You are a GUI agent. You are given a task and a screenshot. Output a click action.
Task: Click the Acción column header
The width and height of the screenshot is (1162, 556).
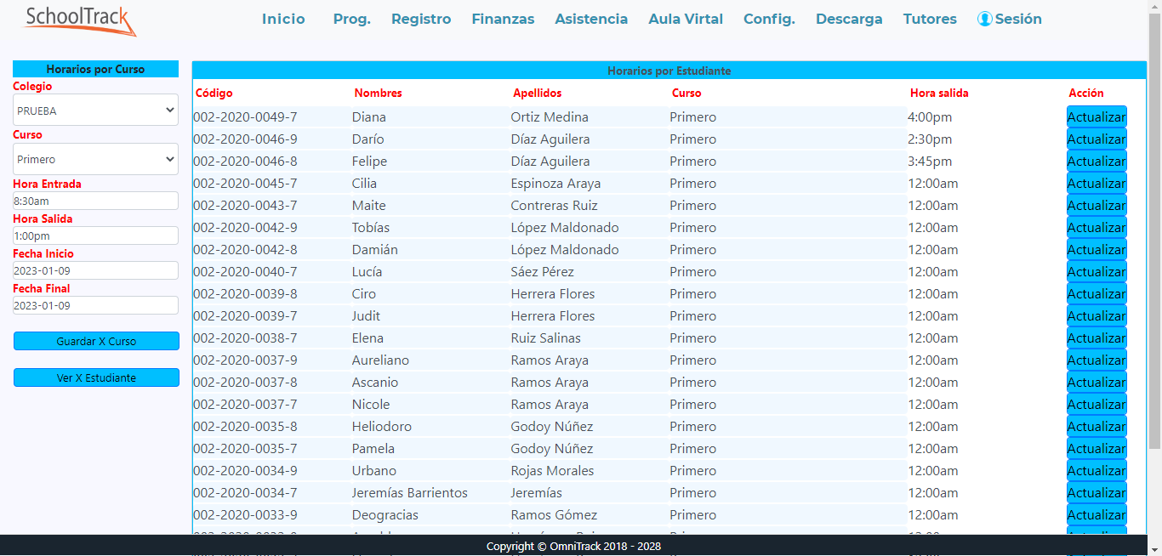click(x=1086, y=94)
